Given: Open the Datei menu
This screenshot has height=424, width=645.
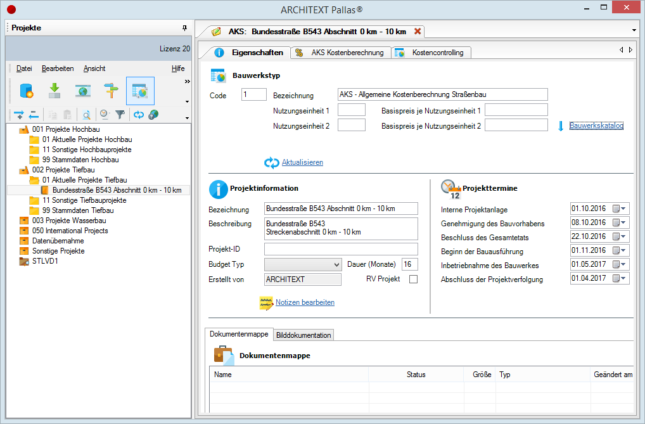Looking at the screenshot, I should point(24,68).
